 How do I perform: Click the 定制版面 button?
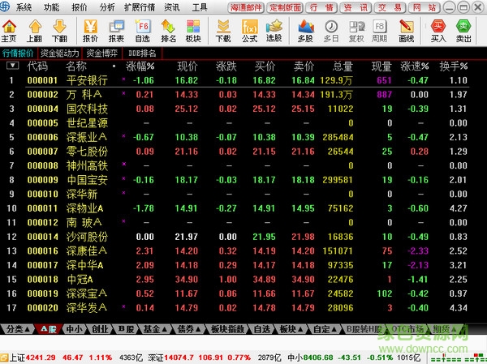click(285, 7)
